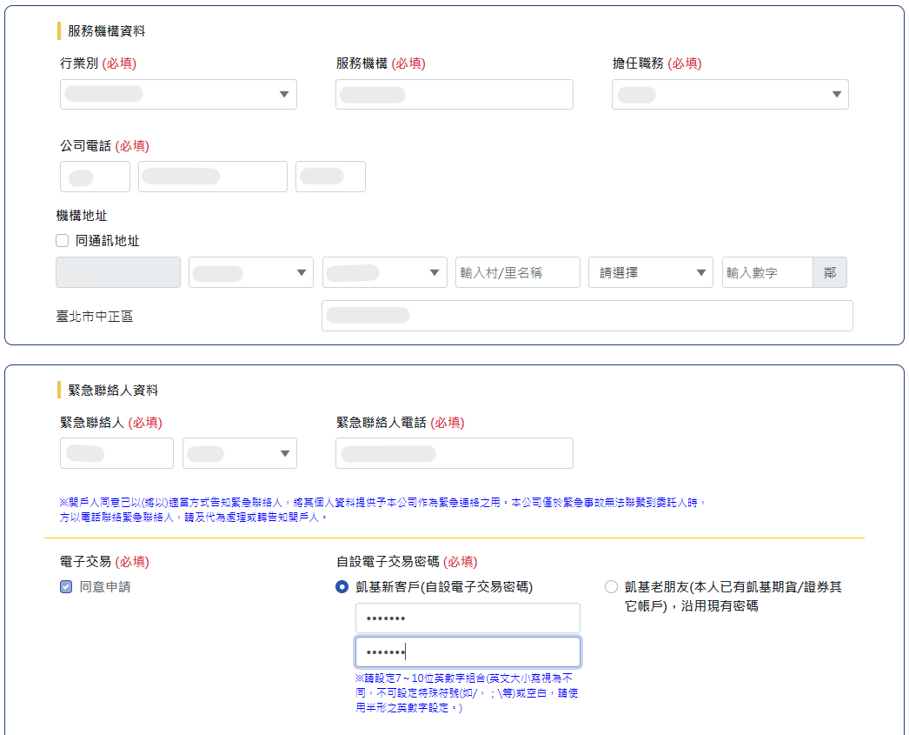This screenshot has width=909, height=735.
Task: Expand the 擔任職務 dropdown
Action: (730, 95)
